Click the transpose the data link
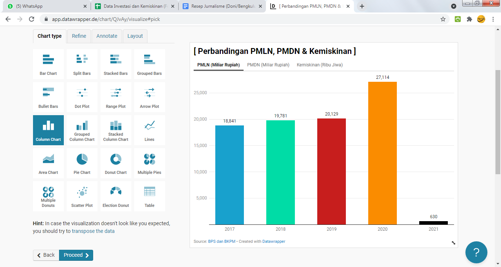Viewport: 501px width, 267px height. pyautogui.click(x=93, y=231)
